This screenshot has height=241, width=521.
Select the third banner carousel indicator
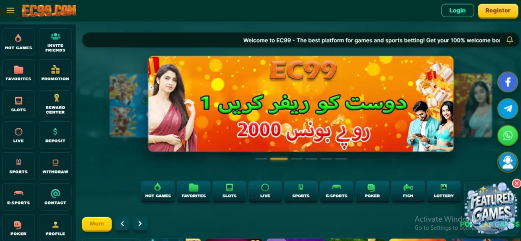pos(297,159)
